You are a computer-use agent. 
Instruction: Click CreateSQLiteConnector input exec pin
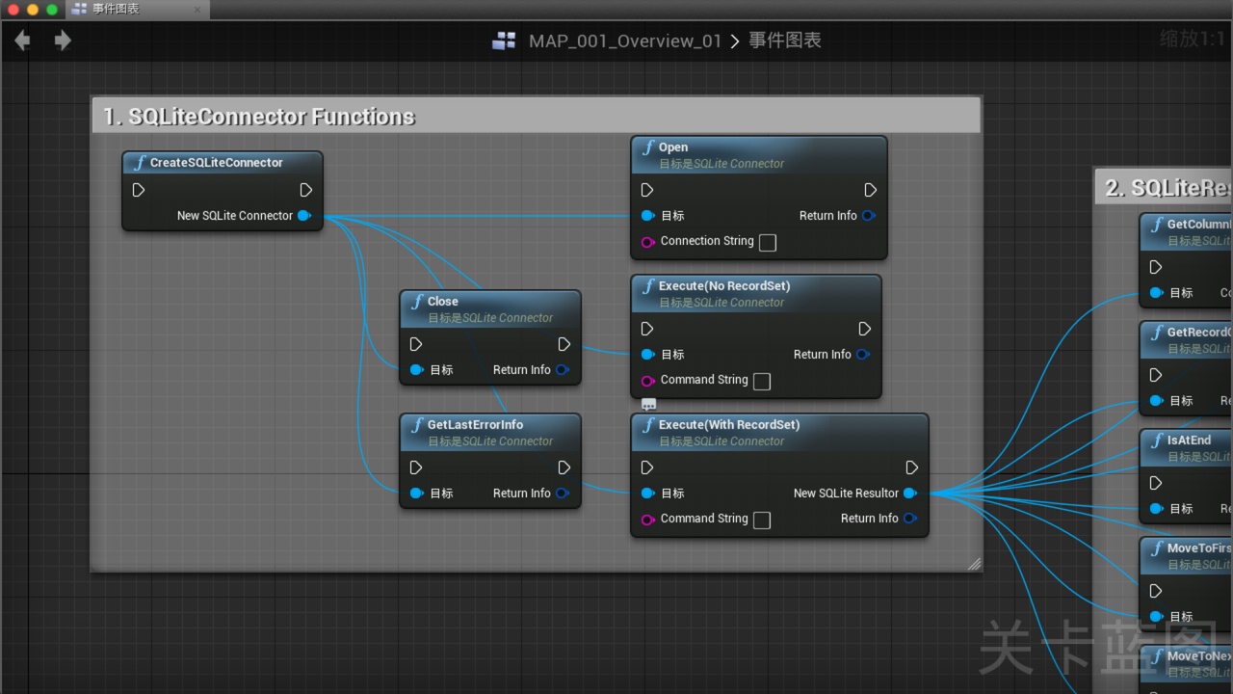[x=139, y=190]
